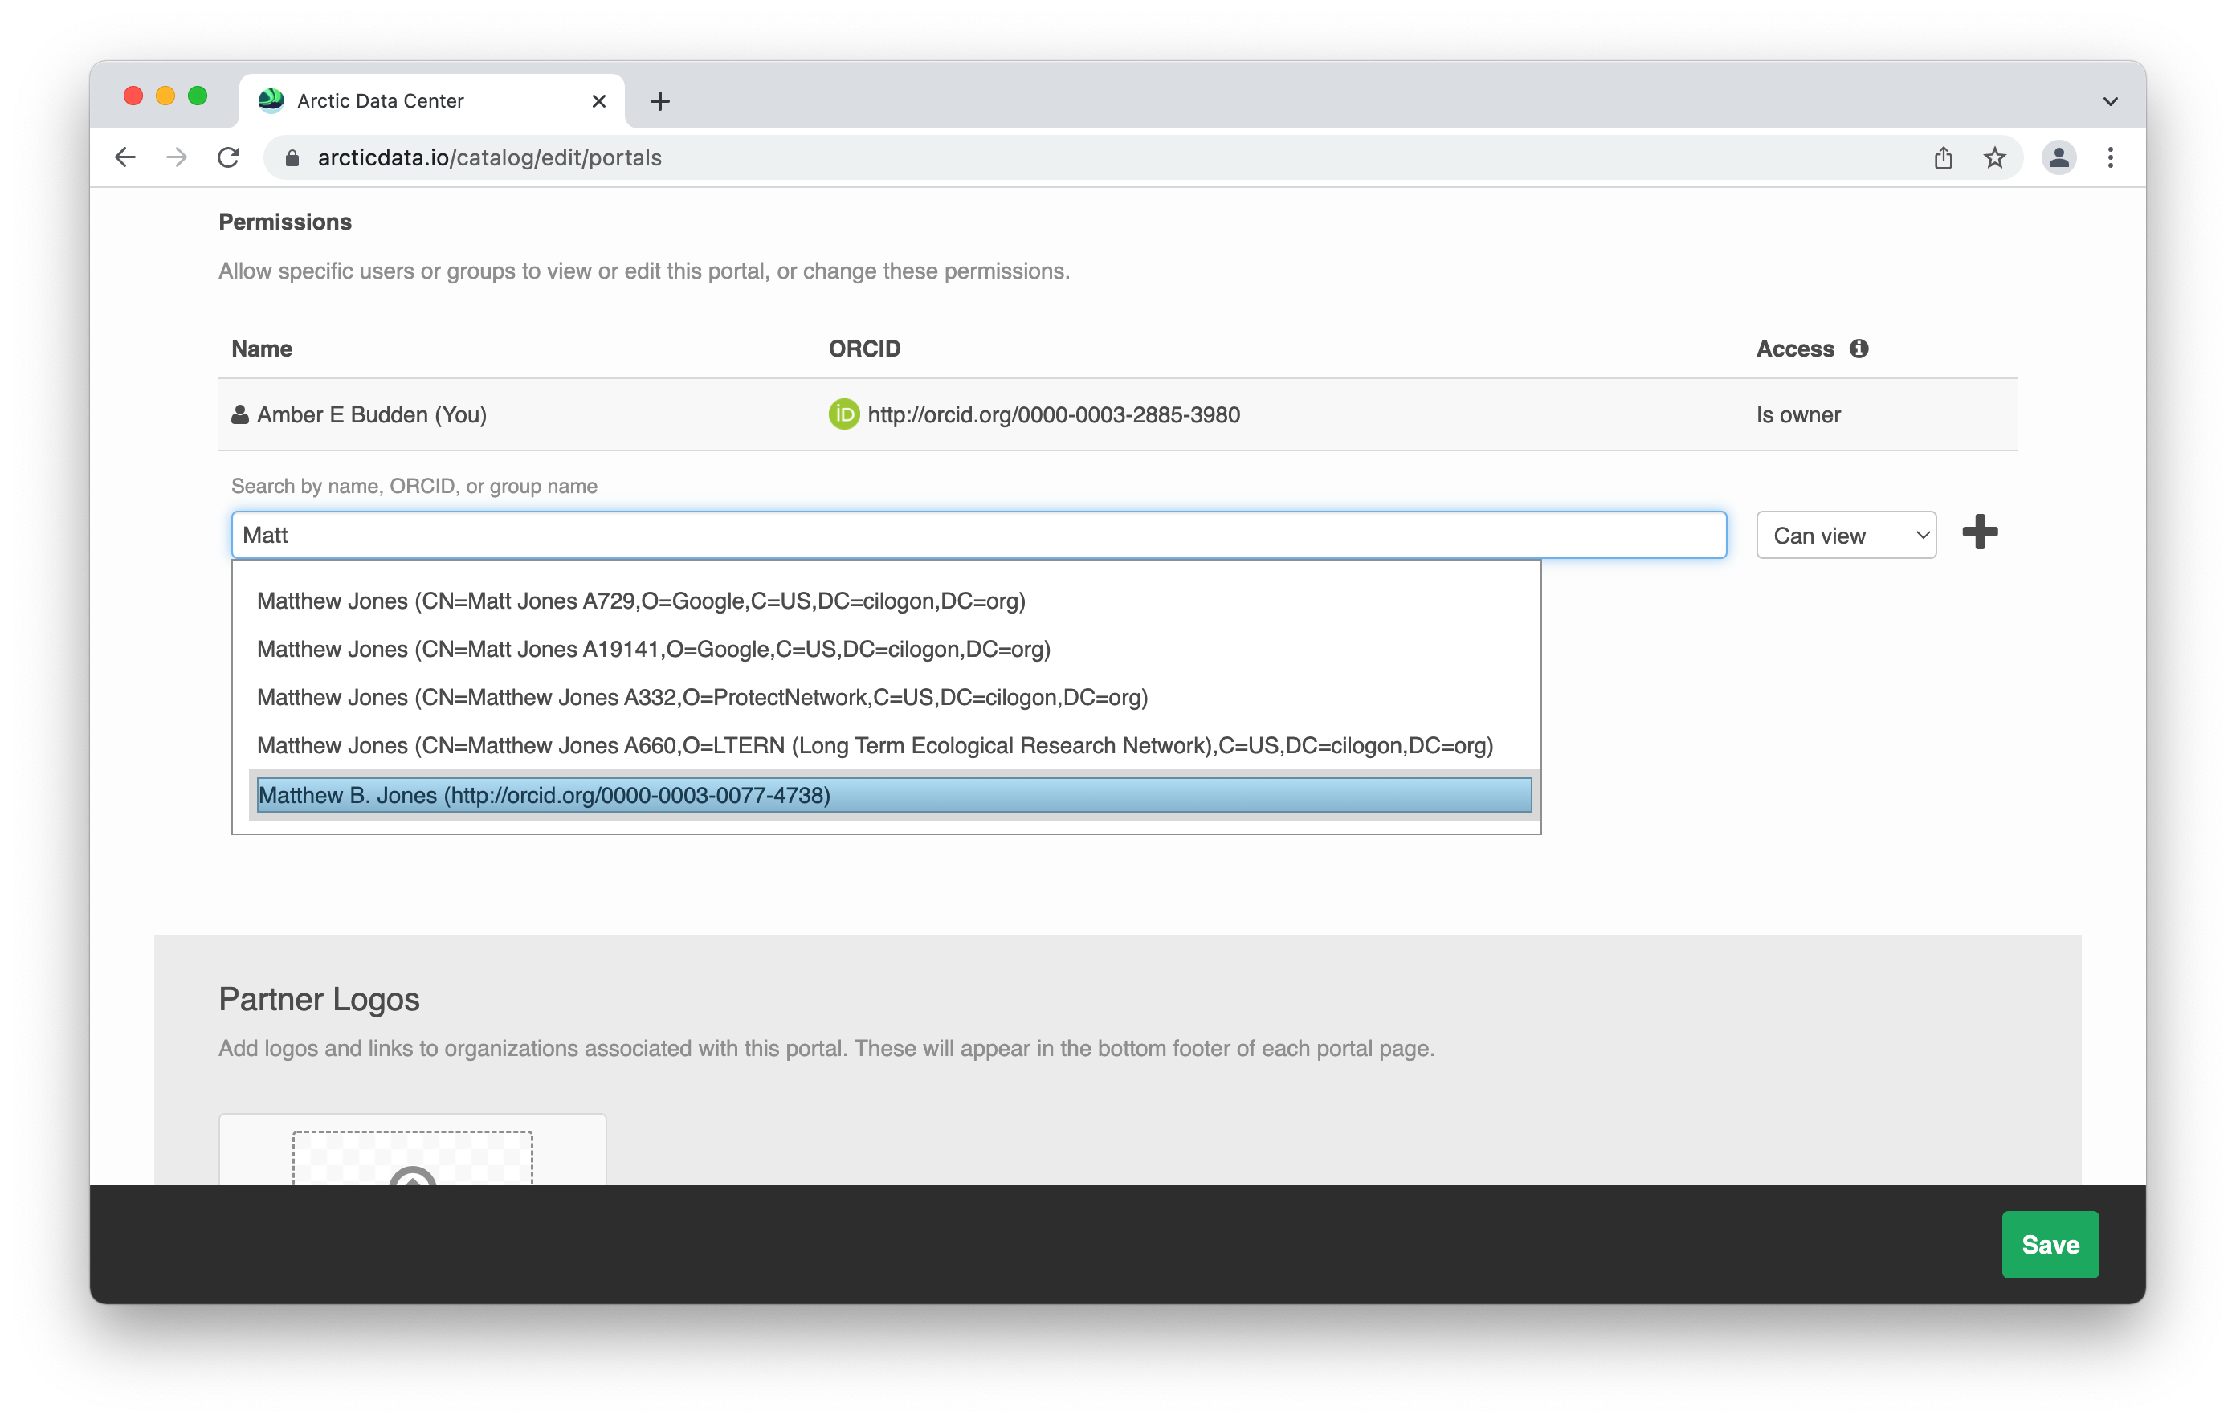Open the share page icon

1943,158
